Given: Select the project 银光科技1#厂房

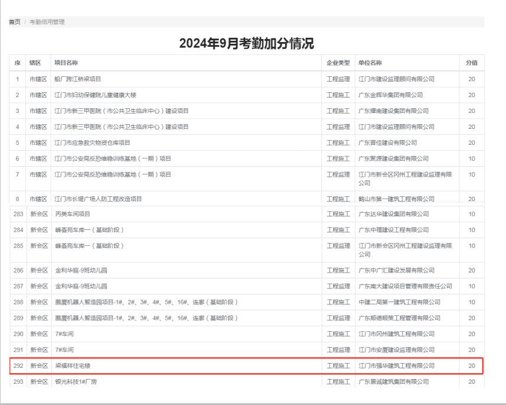Looking at the screenshot, I should [76, 382].
